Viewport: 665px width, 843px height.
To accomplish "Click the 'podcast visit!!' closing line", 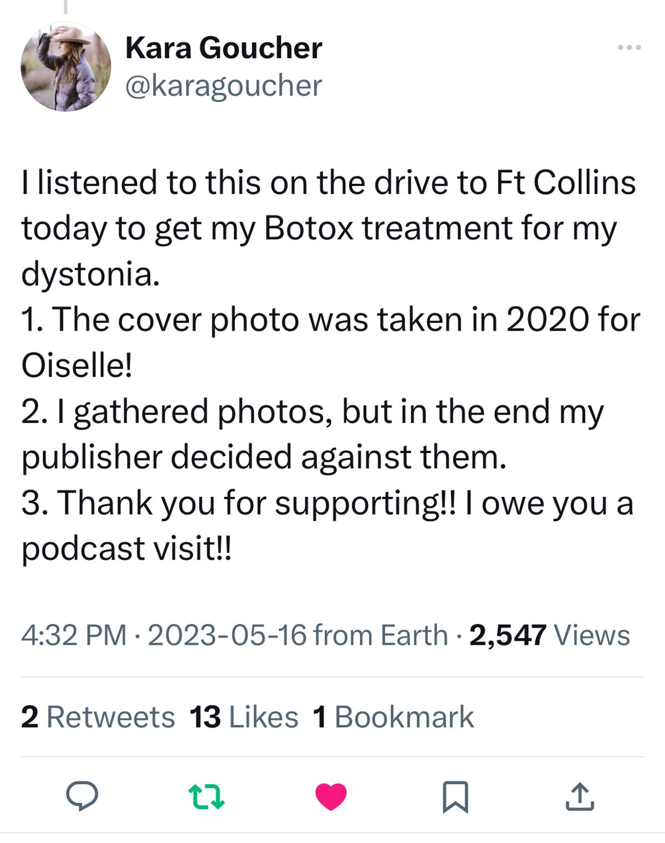I will (x=126, y=548).
